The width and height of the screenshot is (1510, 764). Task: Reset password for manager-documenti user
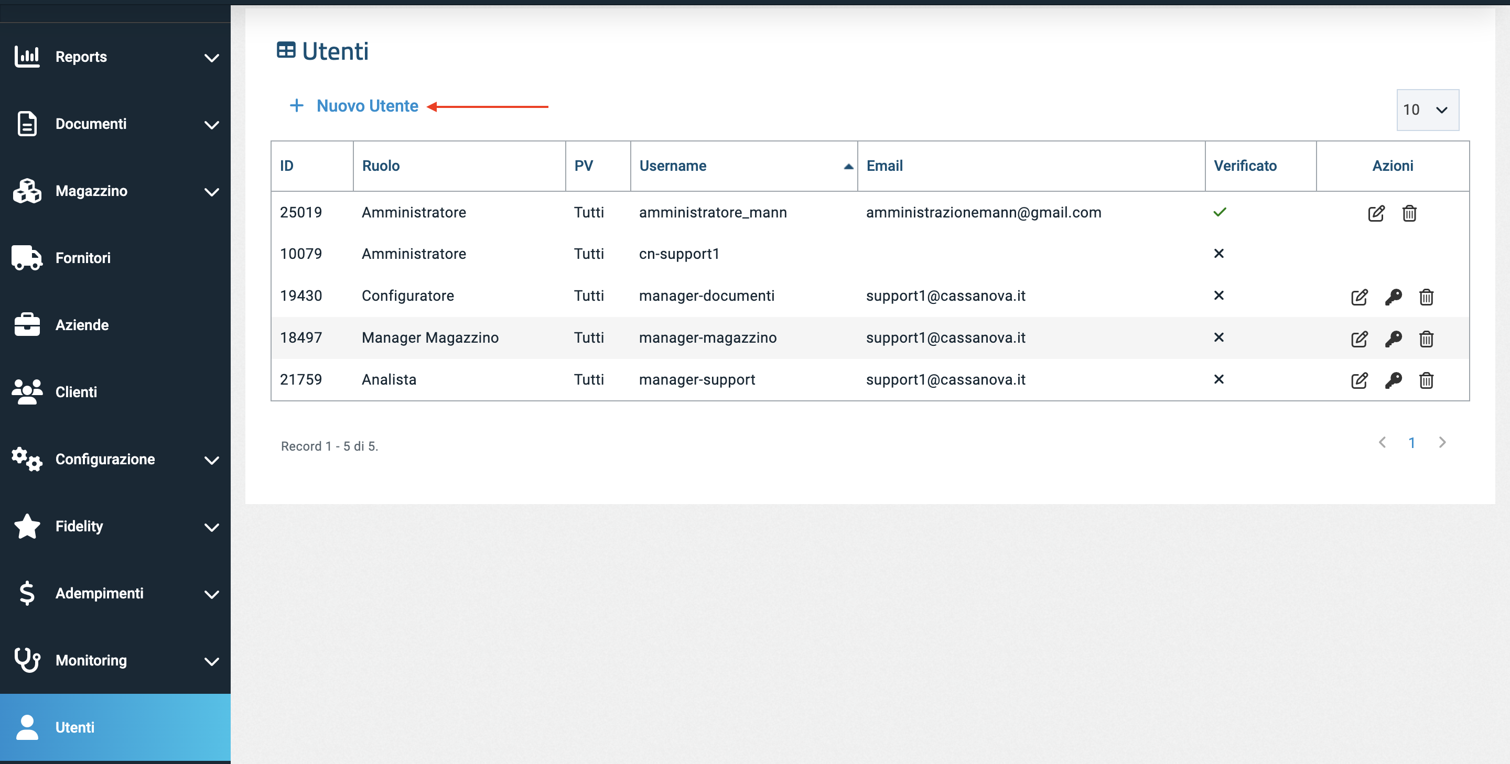coord(1393,297)
